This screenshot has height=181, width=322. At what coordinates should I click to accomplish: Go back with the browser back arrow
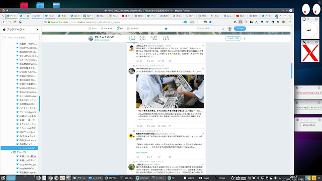(4, 22)
